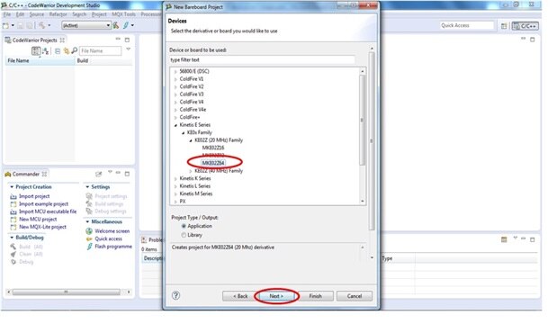Expand the ColdFire V4e tree node
Image resolution: width=557 pixels, height=324 pixels.
click(175, 110)
